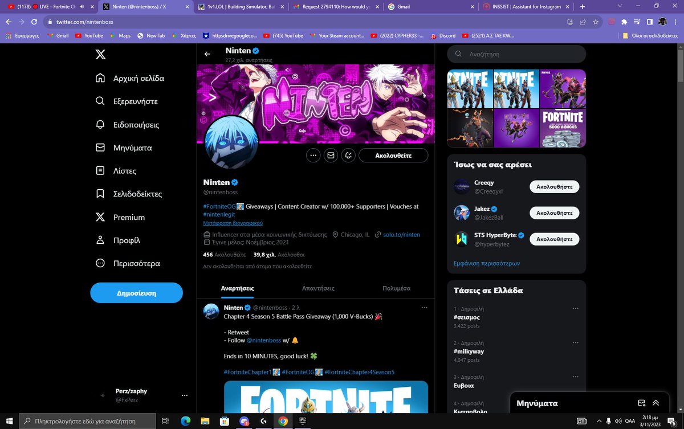Open options for #milkyway trend
Viewport: 684px width, 429px height.
576,343
